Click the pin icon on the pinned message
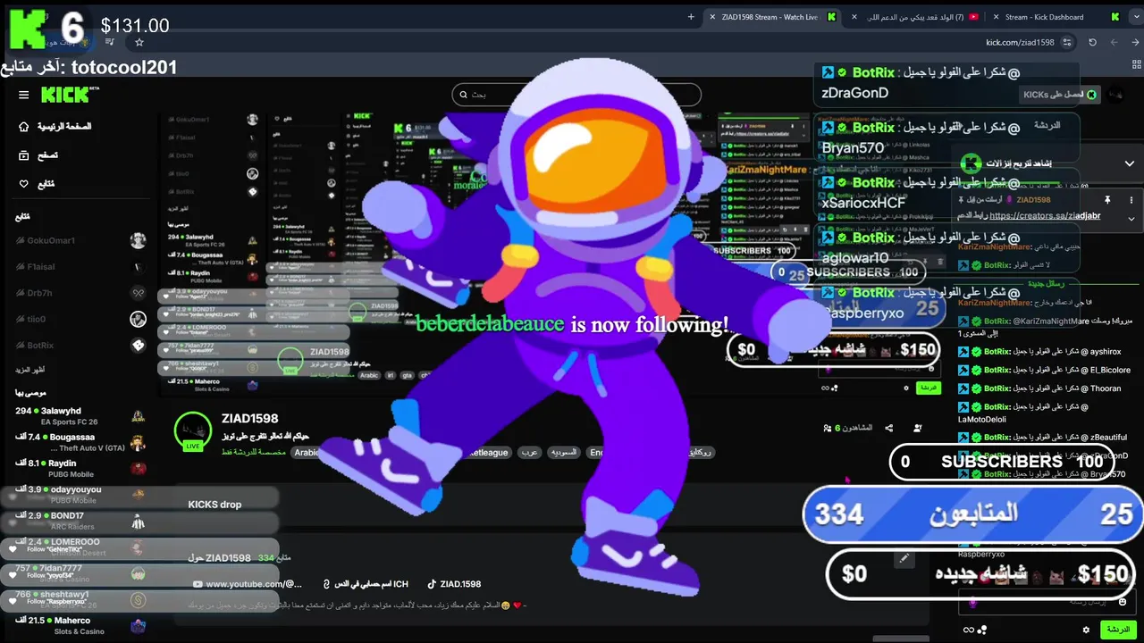 1107,200
